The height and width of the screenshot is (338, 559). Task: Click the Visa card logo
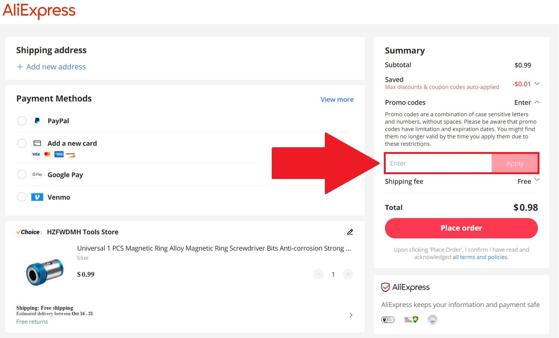[x=36, y=154]
